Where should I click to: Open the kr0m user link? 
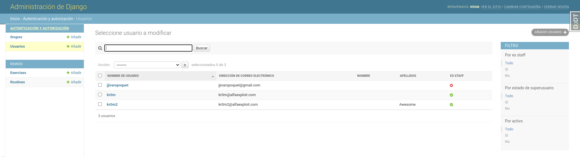[111, 95]
